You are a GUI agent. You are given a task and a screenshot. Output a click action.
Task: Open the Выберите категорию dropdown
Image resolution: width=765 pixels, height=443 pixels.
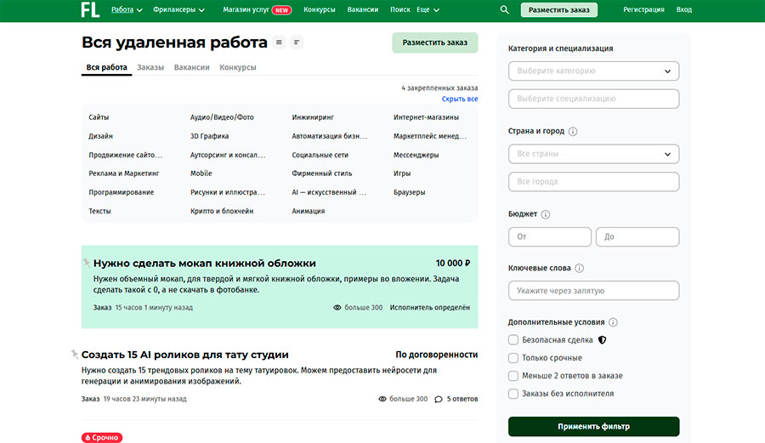[594, 71]
